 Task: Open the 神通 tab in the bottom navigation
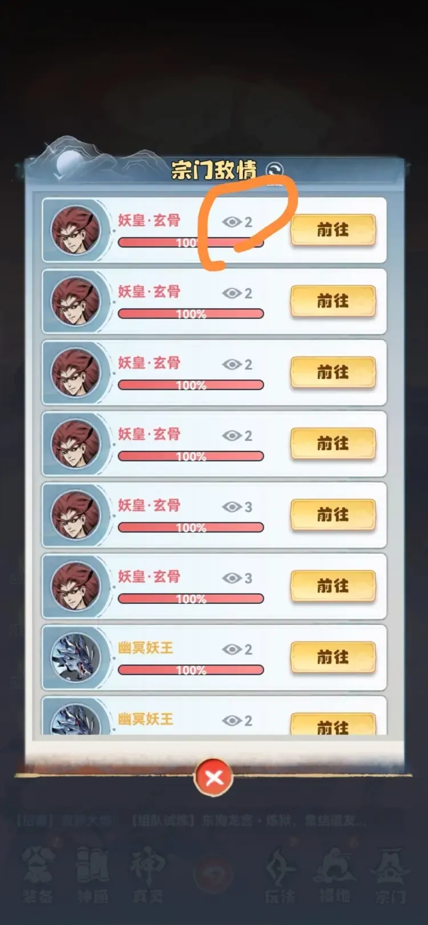92,875
